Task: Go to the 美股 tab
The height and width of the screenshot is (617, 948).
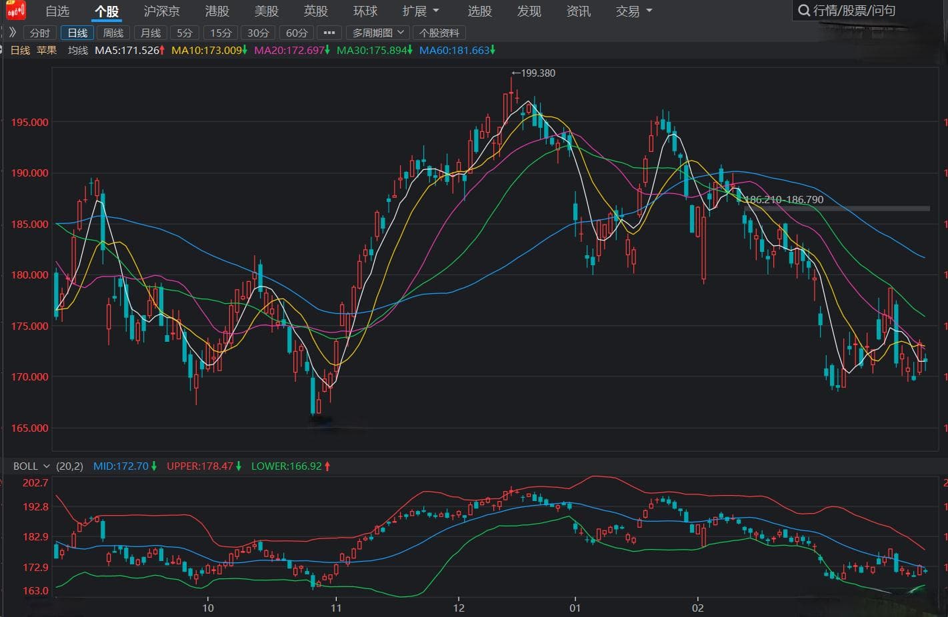Action: pos(267,11)
